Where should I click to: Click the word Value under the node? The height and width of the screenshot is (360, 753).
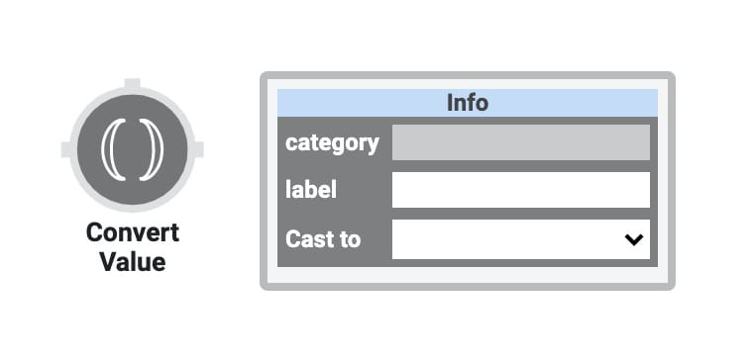pyautogui.click(x=133, y=262)
